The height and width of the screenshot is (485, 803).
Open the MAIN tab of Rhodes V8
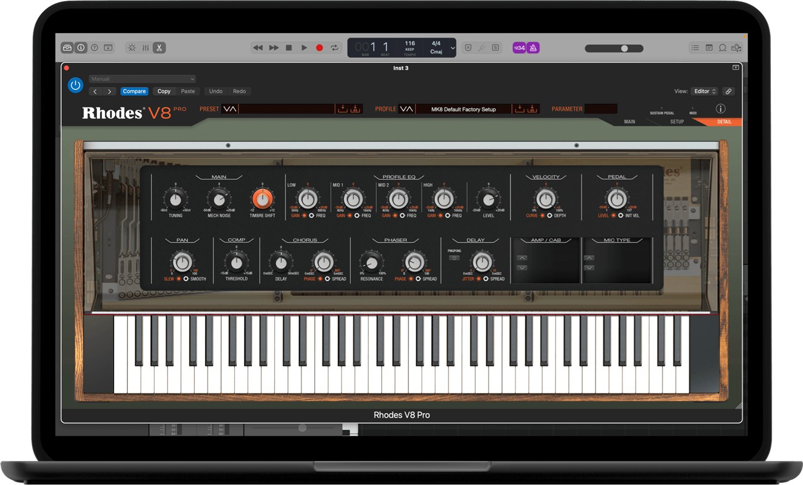[629, 122]
